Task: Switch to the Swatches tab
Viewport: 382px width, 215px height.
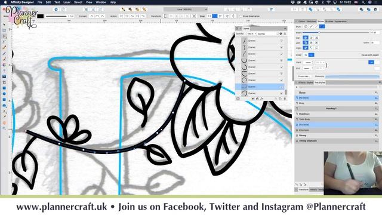Action: pyautogui.click(x=311, y=21)
